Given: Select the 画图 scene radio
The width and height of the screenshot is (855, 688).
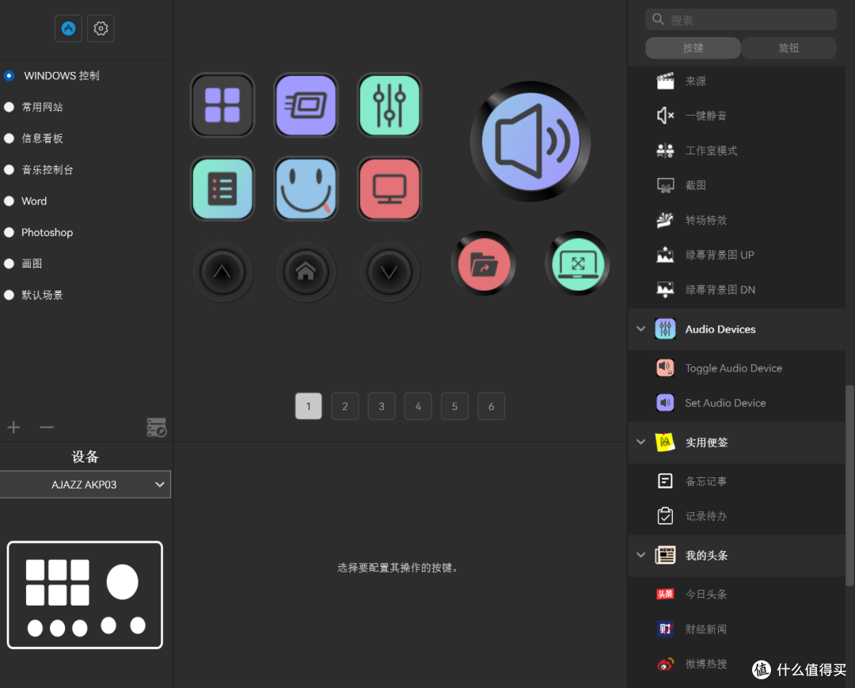Looking at the screenshot, I should click(x=9, y=264).
